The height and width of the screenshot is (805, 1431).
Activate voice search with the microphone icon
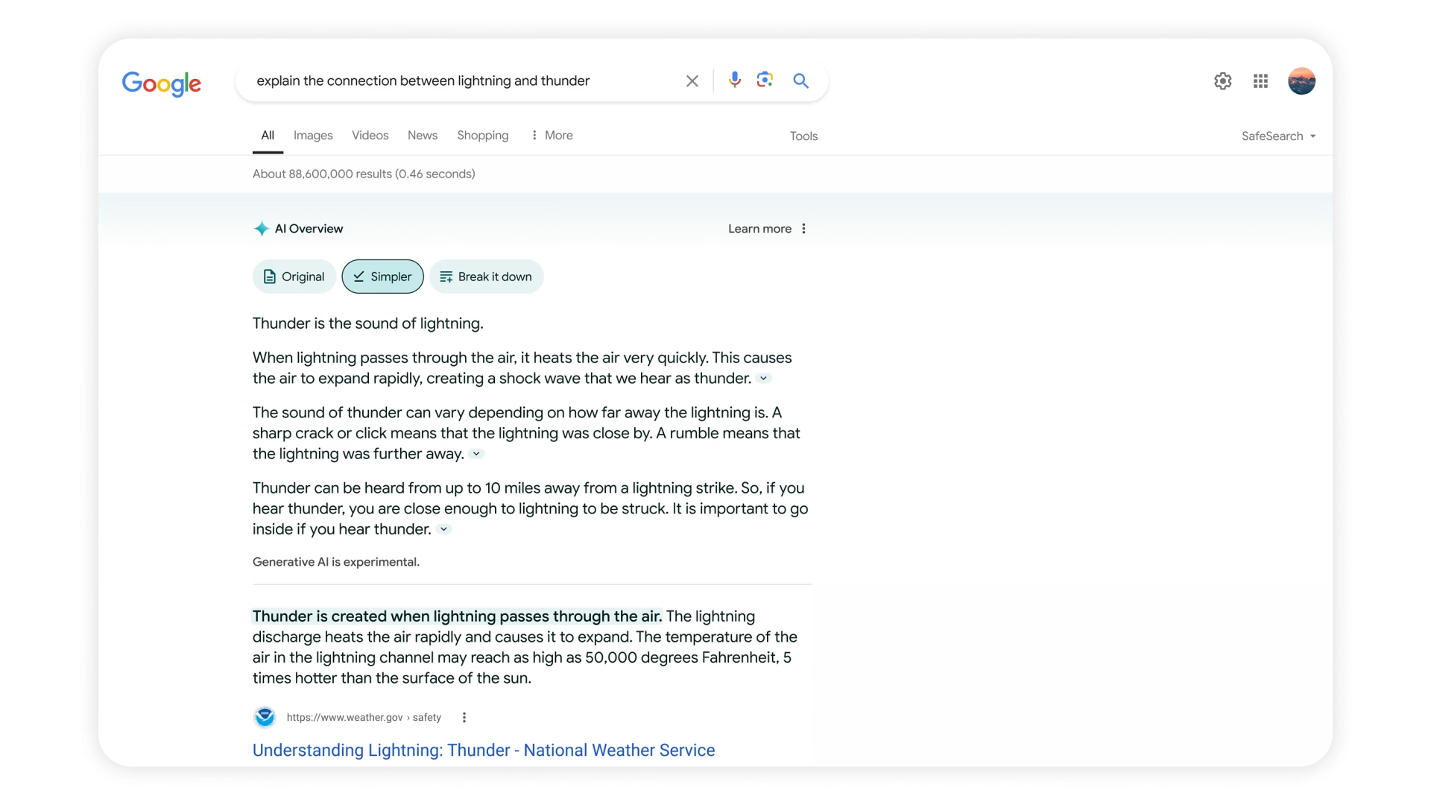click(x=735, y=80)
